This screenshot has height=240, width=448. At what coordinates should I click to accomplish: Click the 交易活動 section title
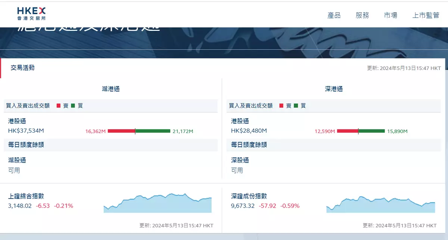pos(22,68)
